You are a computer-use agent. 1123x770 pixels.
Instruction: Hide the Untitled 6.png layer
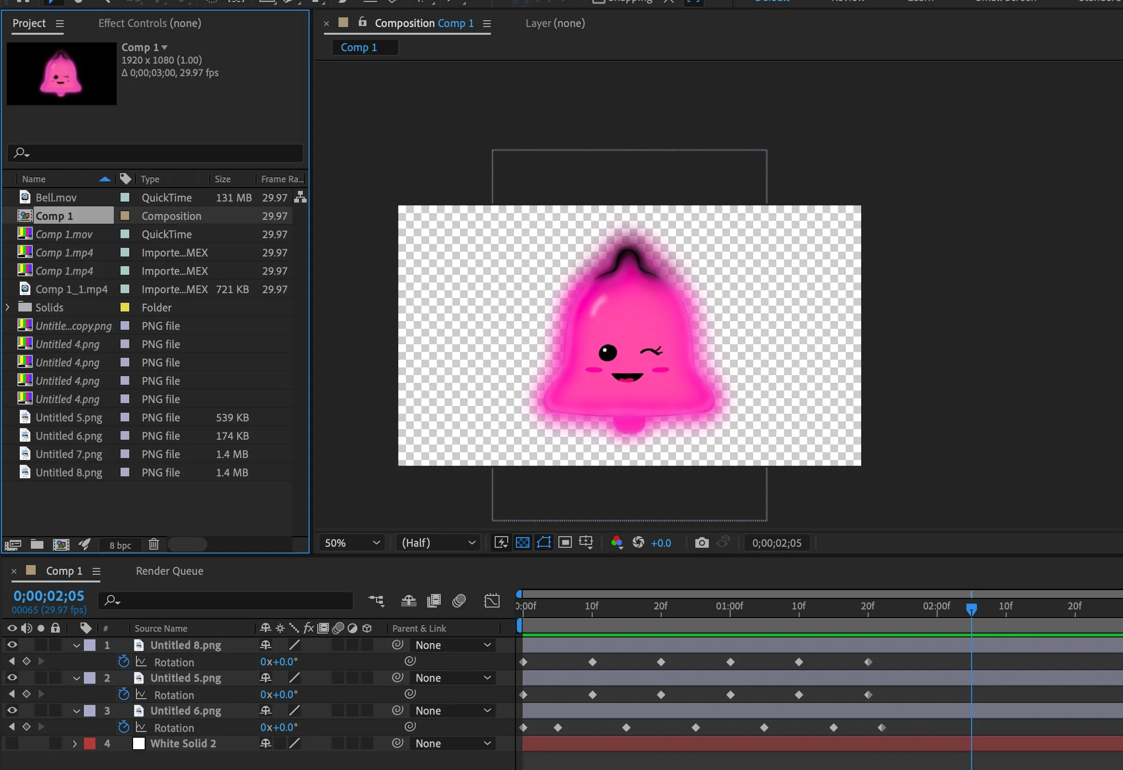(x=12, y=710)
